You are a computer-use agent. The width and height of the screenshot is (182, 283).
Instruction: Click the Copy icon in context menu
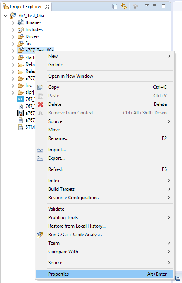point(40,87)
